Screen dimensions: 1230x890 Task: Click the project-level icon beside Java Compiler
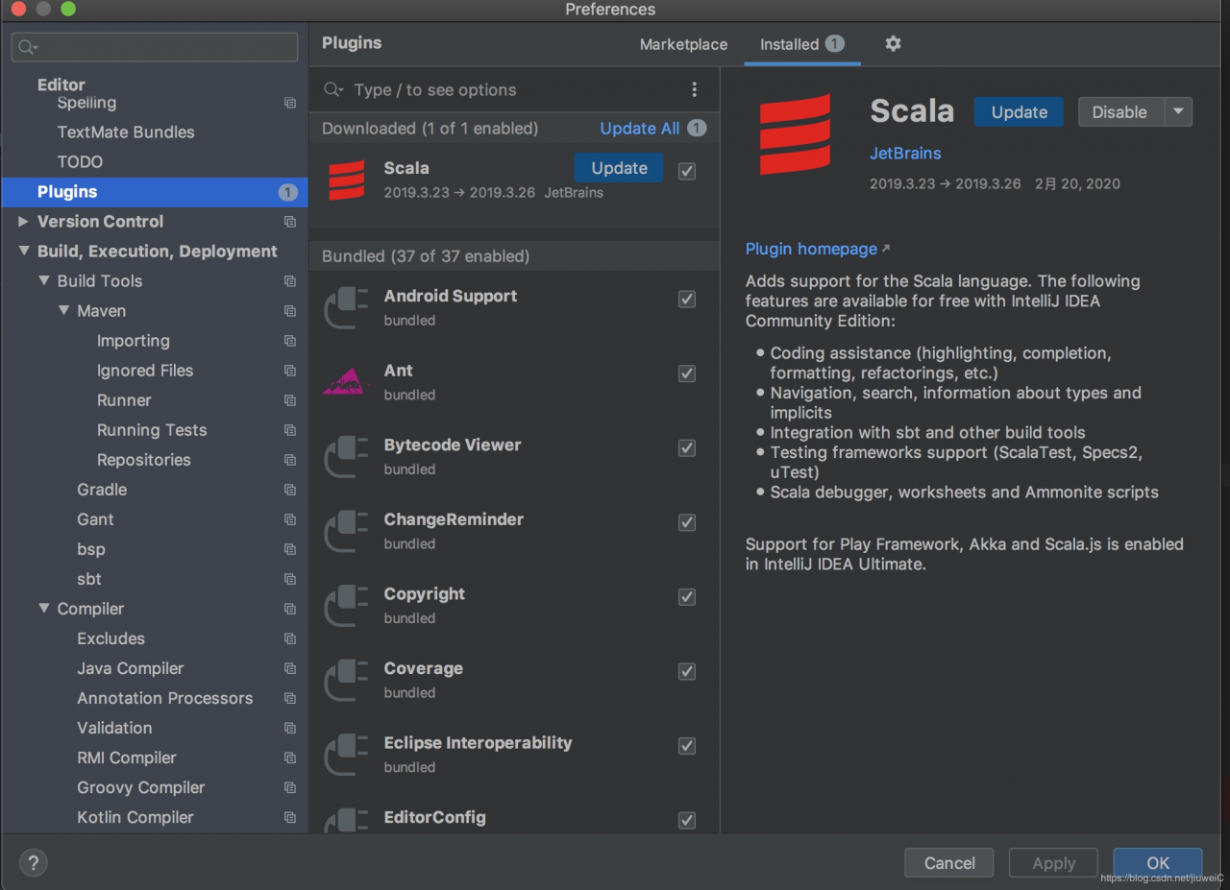click(x=290, y=668)
